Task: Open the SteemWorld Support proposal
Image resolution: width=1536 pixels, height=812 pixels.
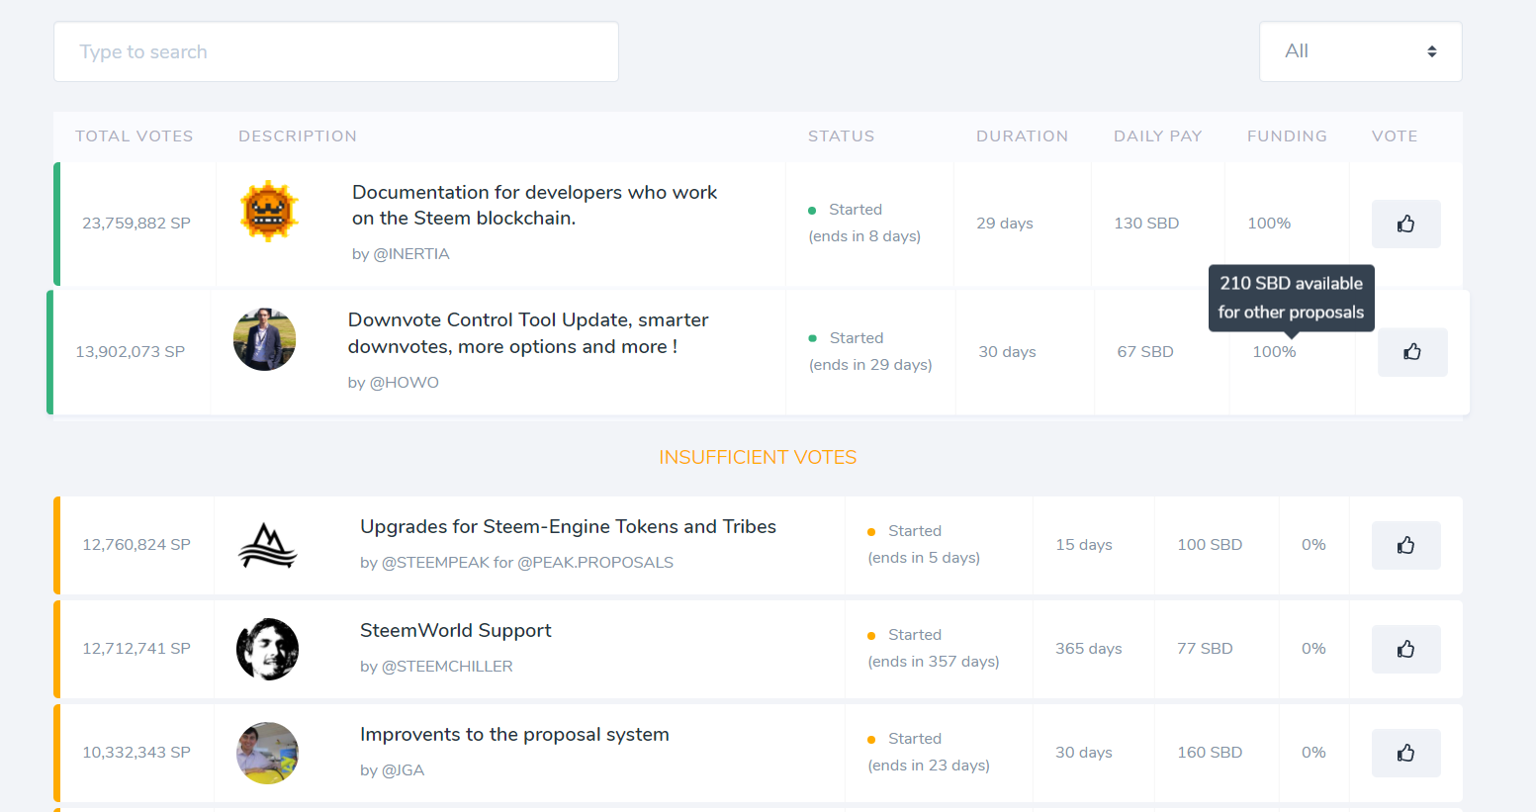Action: [456, 631]
